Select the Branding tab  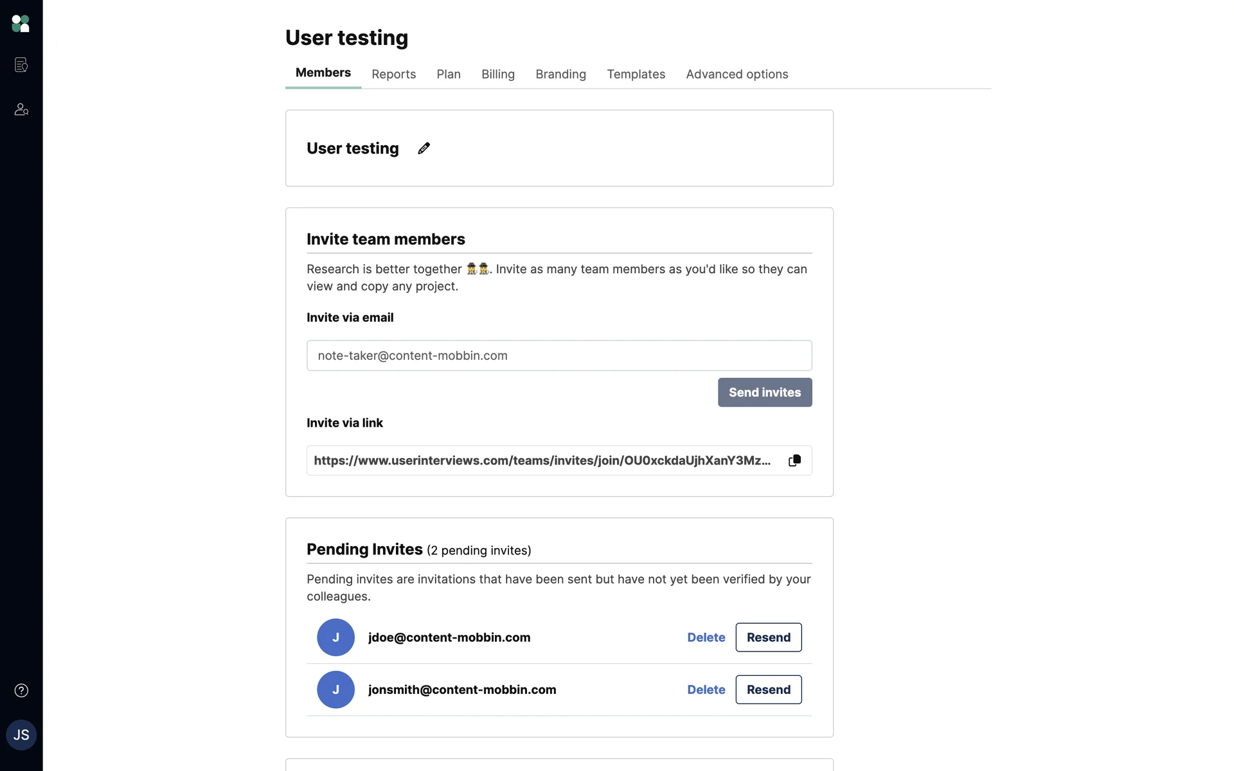coord(560,75)
